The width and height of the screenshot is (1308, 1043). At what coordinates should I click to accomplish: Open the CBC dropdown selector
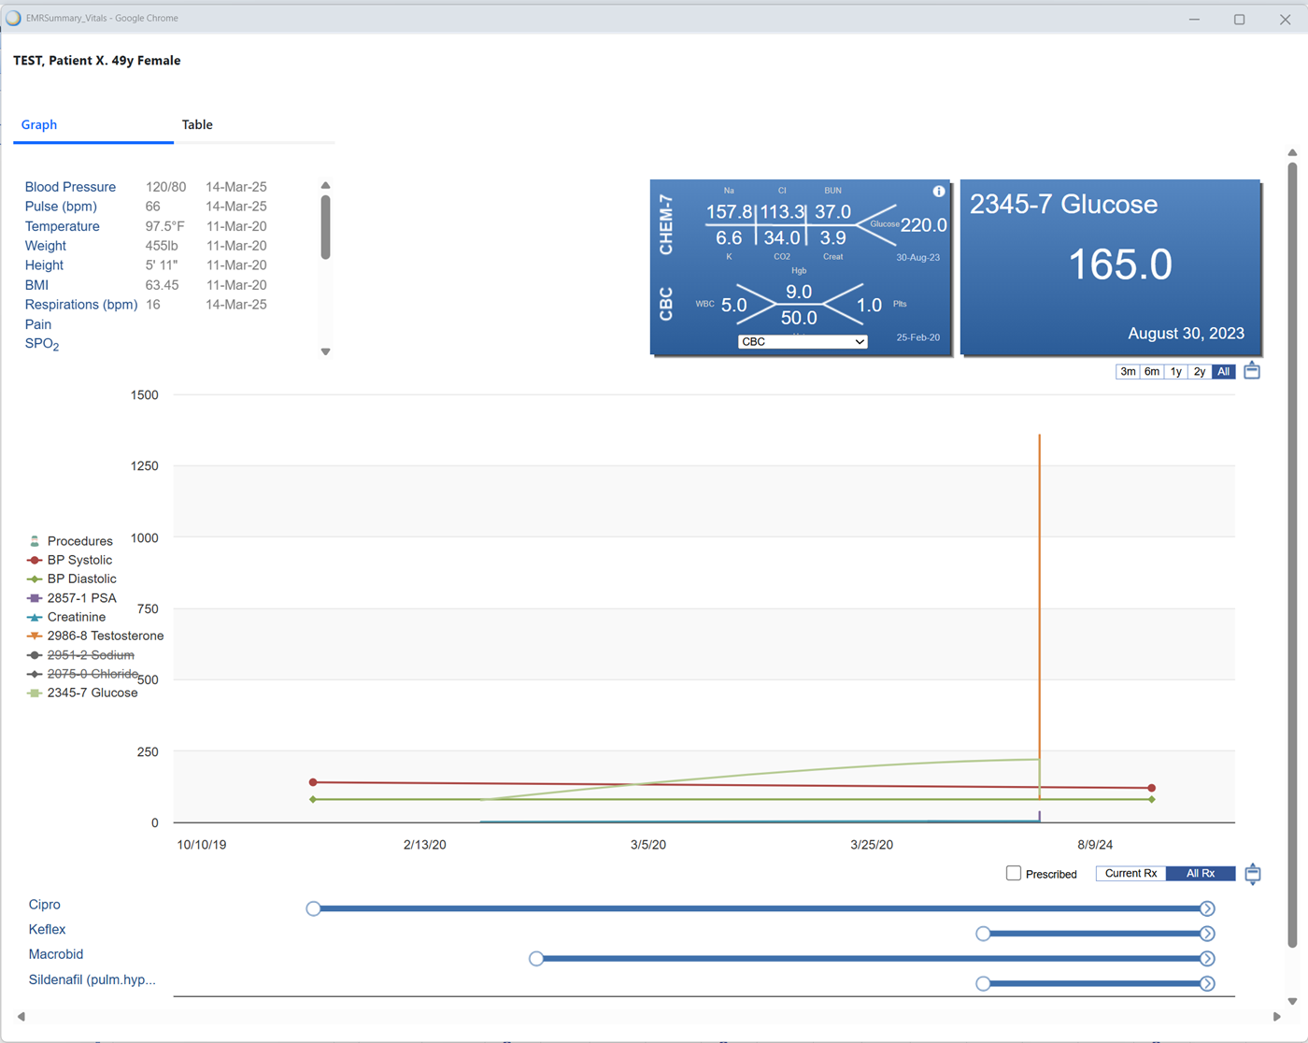[x=803, y=342]
